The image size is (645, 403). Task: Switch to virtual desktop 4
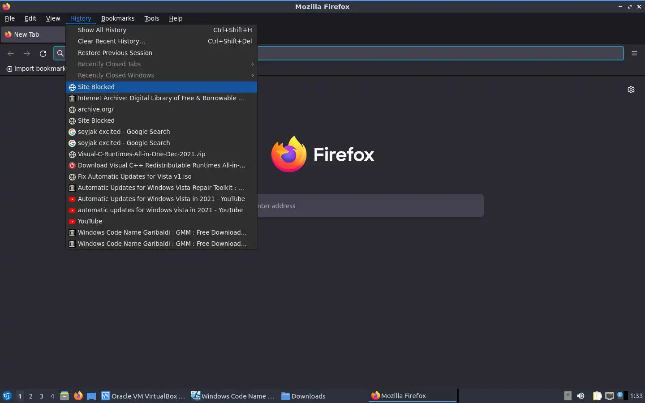52,396
